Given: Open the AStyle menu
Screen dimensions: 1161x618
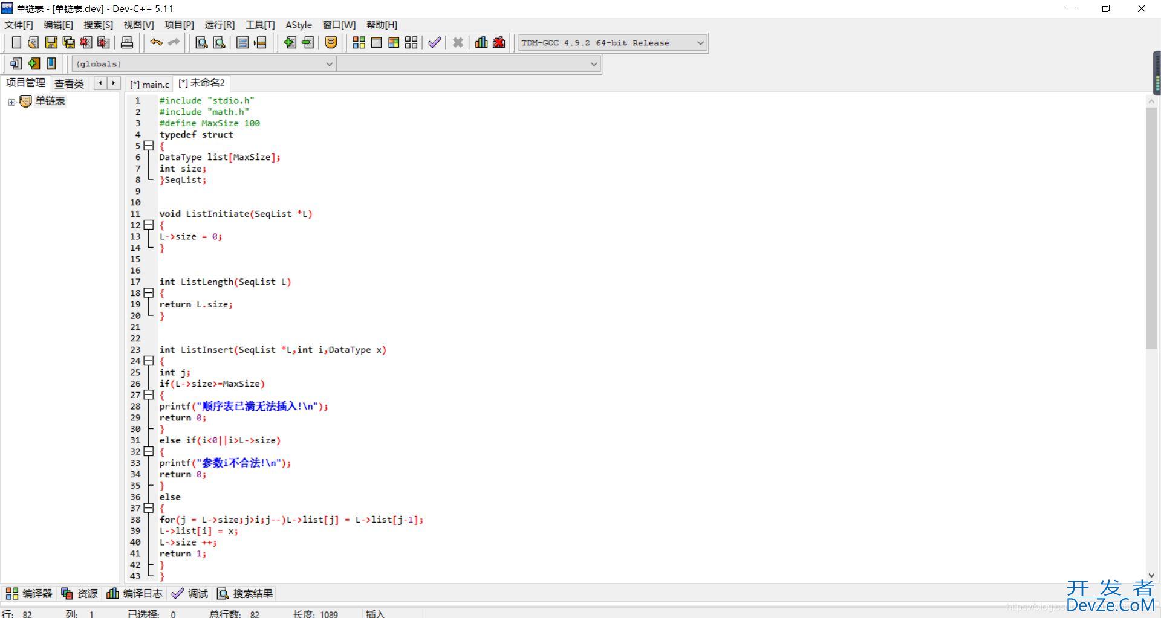Looking at the screenshot, I should click(x=299, y=25).
